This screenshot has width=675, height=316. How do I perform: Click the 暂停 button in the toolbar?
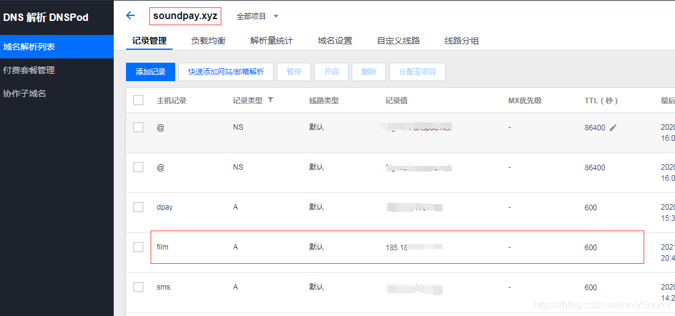pos(294,72)
